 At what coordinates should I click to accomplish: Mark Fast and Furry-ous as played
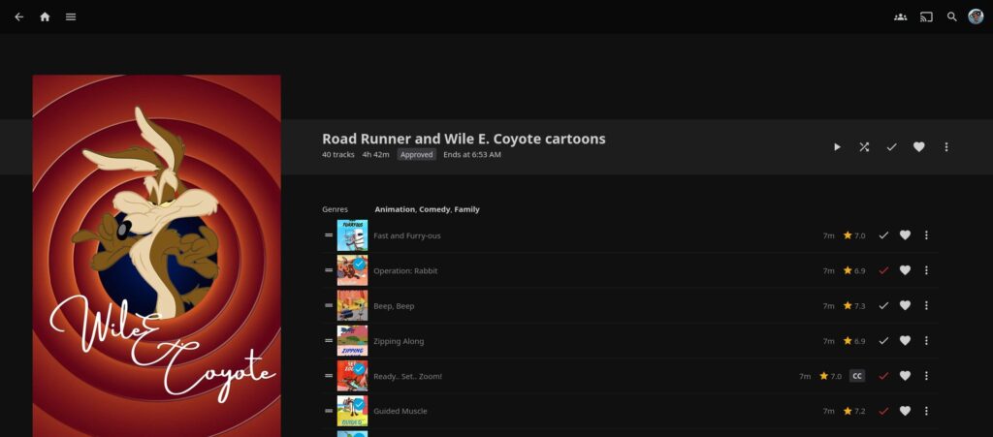883,235
